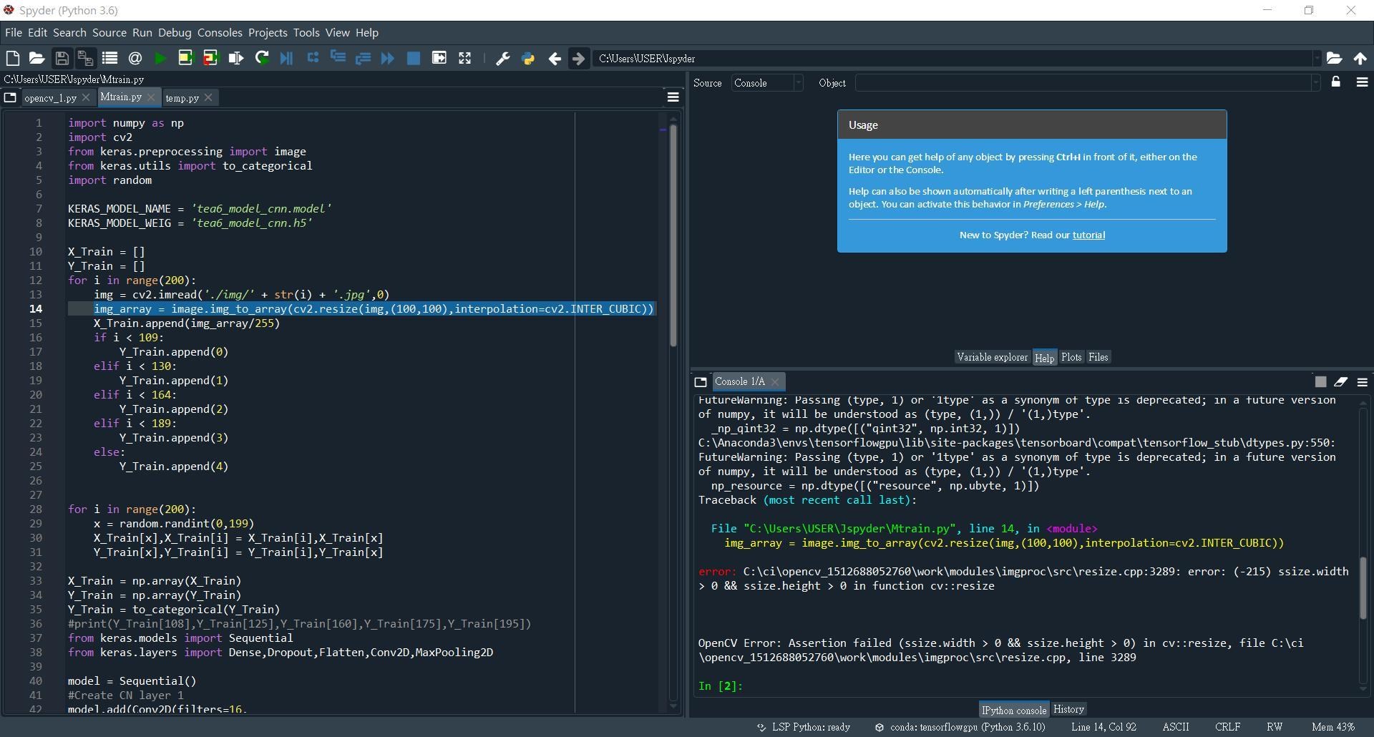Open PYTHONPATH manager python icon

pos(528,59)
